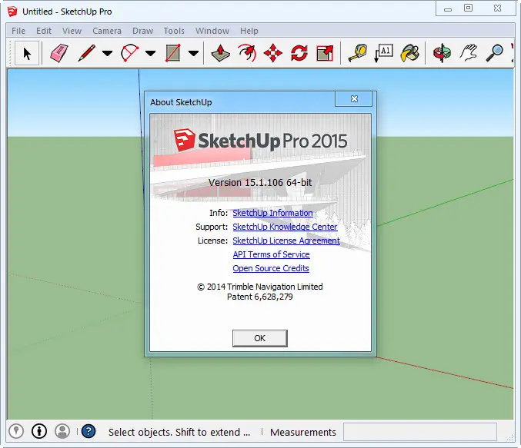Open the API Terms of Service link
The image size is (521, 448).
click(271, 254)
